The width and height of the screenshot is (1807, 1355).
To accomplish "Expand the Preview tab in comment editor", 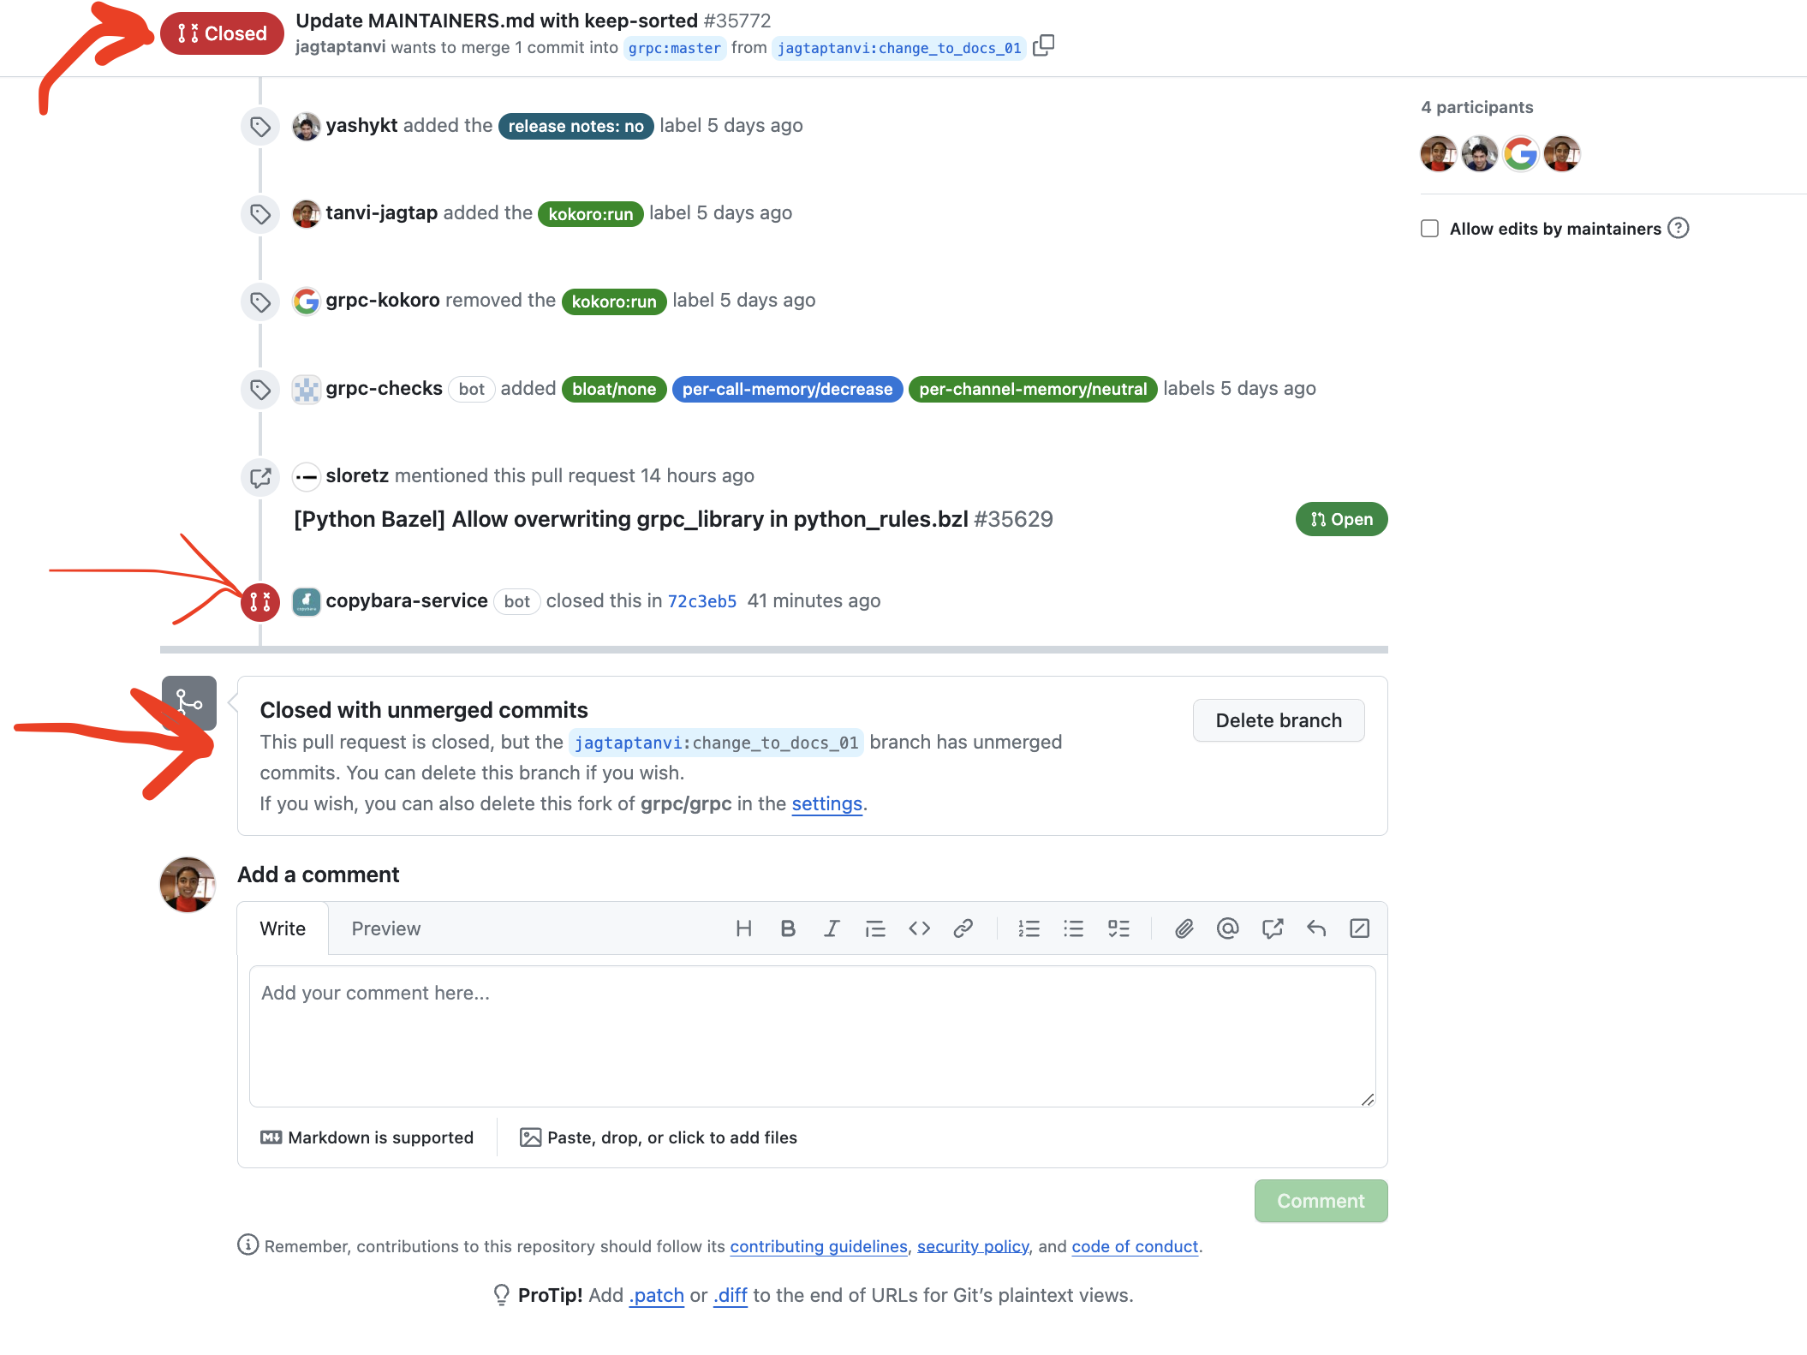I will pyautogui.click(x=385, y=927).
